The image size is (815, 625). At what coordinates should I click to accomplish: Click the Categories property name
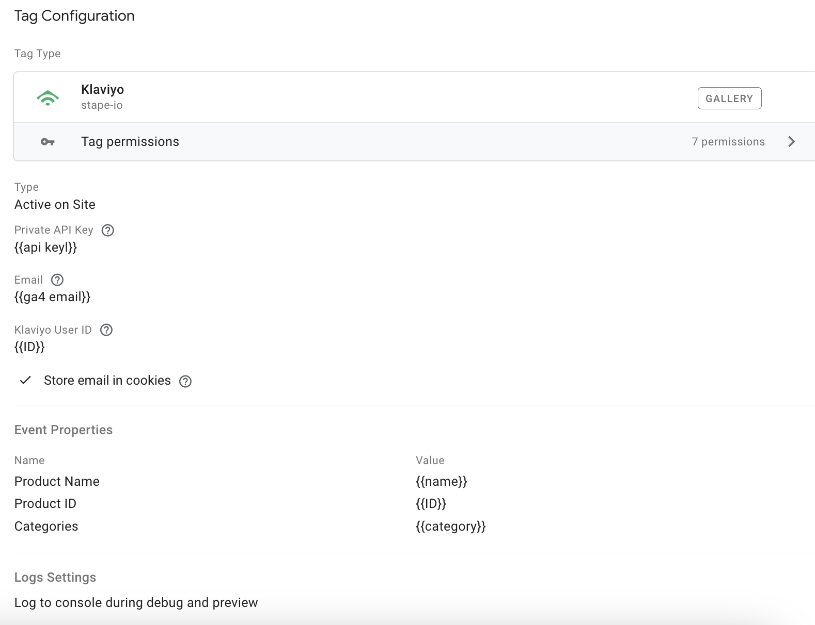46,527
